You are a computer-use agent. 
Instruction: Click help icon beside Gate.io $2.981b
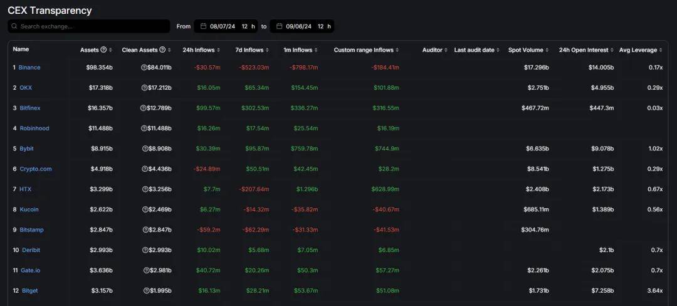click(x=146, y=270)
